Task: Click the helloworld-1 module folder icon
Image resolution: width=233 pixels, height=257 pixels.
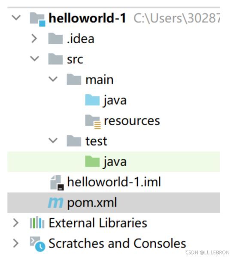Action: click(38, 19)
